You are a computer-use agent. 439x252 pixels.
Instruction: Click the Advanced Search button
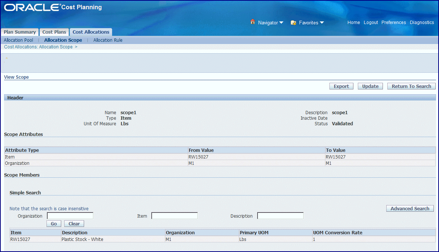(410, 208)
